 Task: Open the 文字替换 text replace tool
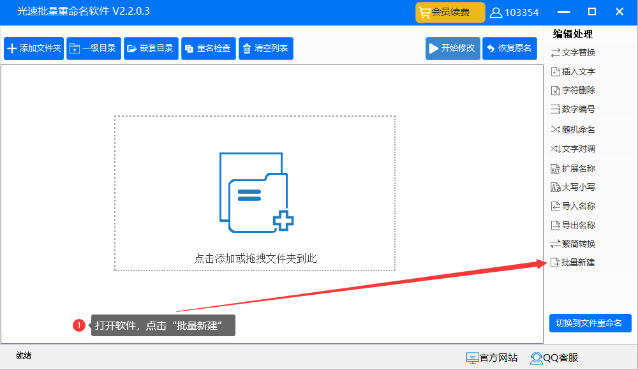pos(573,52)
